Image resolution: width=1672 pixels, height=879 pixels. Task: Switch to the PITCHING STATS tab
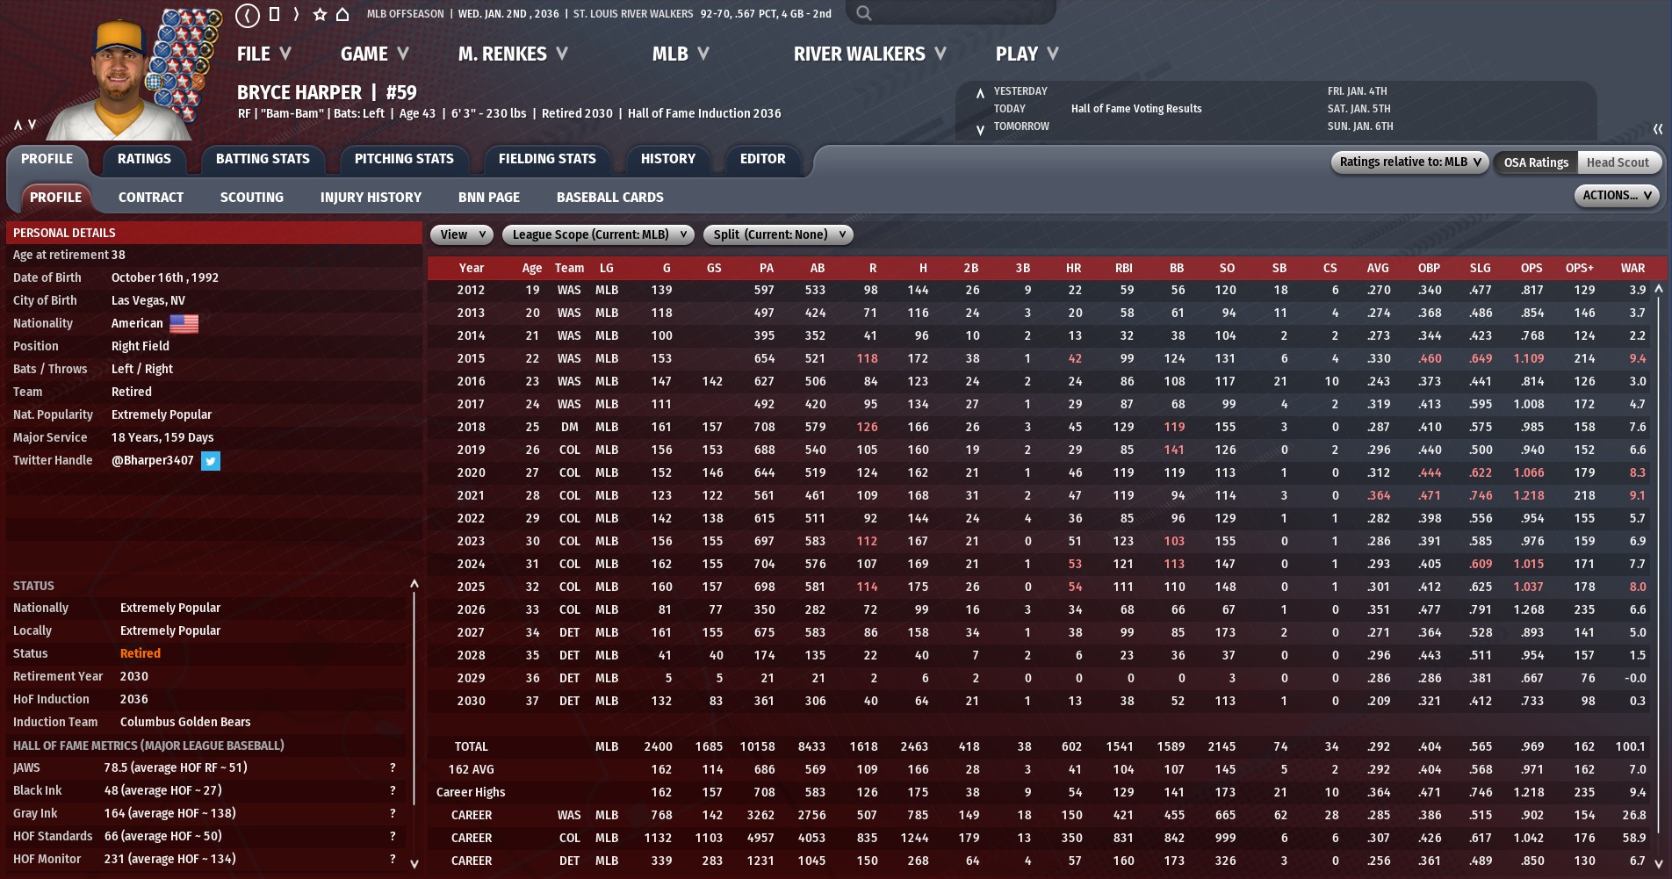404,159
